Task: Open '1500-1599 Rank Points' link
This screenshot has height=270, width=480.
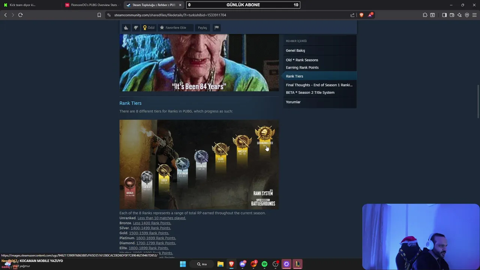Action: click(x=149, y=233)
